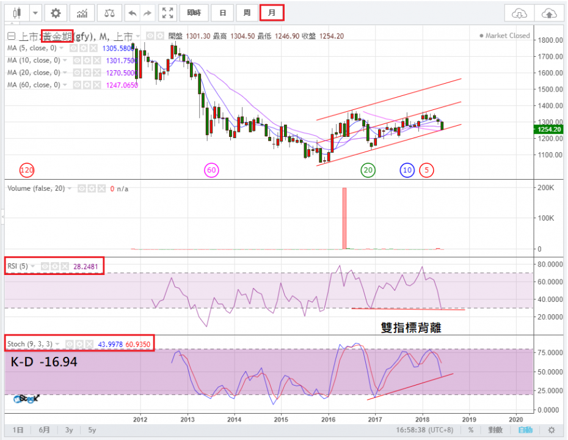Open settings gear for RSI (5)
This screenshot has height=440, width=568.
tap(55, 266)
